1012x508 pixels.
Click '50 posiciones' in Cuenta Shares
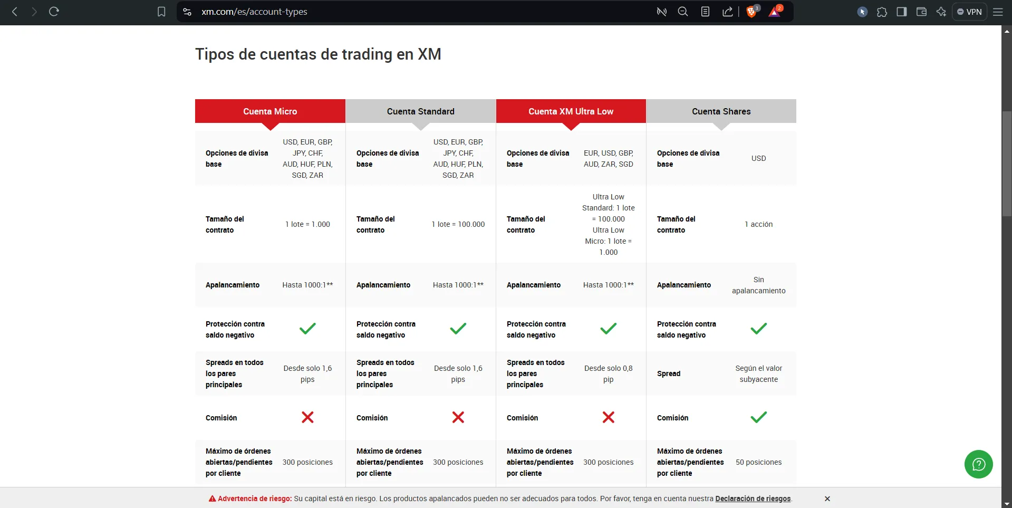[759, 462]
